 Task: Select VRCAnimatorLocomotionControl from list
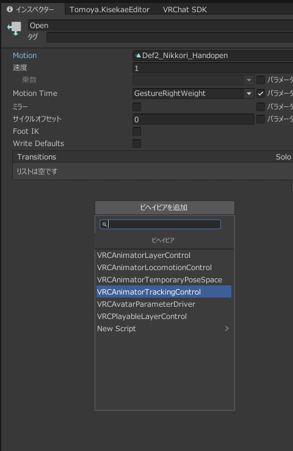point(164,268)
